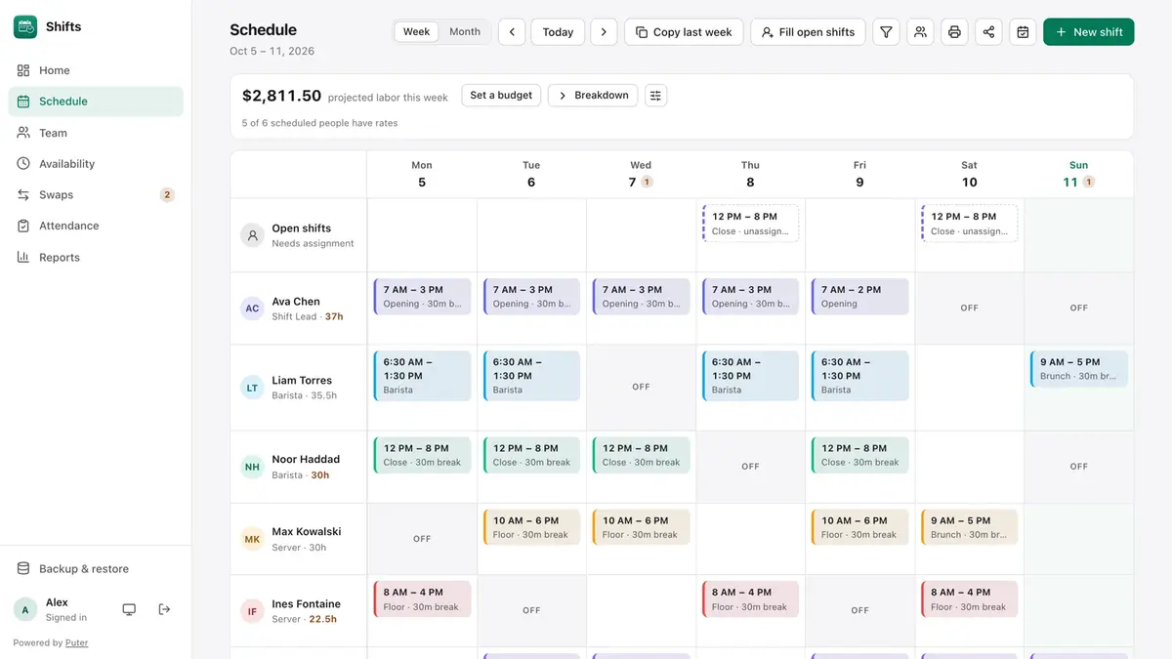Click the Oct 5 – 11, 2026 date range

click(x=272, y=51)
